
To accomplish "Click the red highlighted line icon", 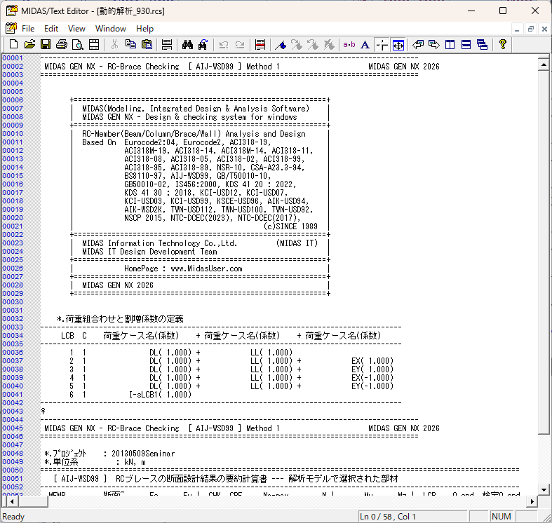I will pos(260,45).
